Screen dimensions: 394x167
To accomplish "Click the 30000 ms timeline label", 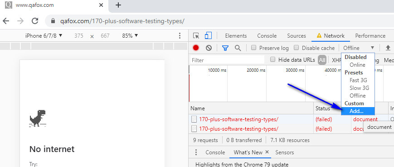I will click(x=295, y=70).
